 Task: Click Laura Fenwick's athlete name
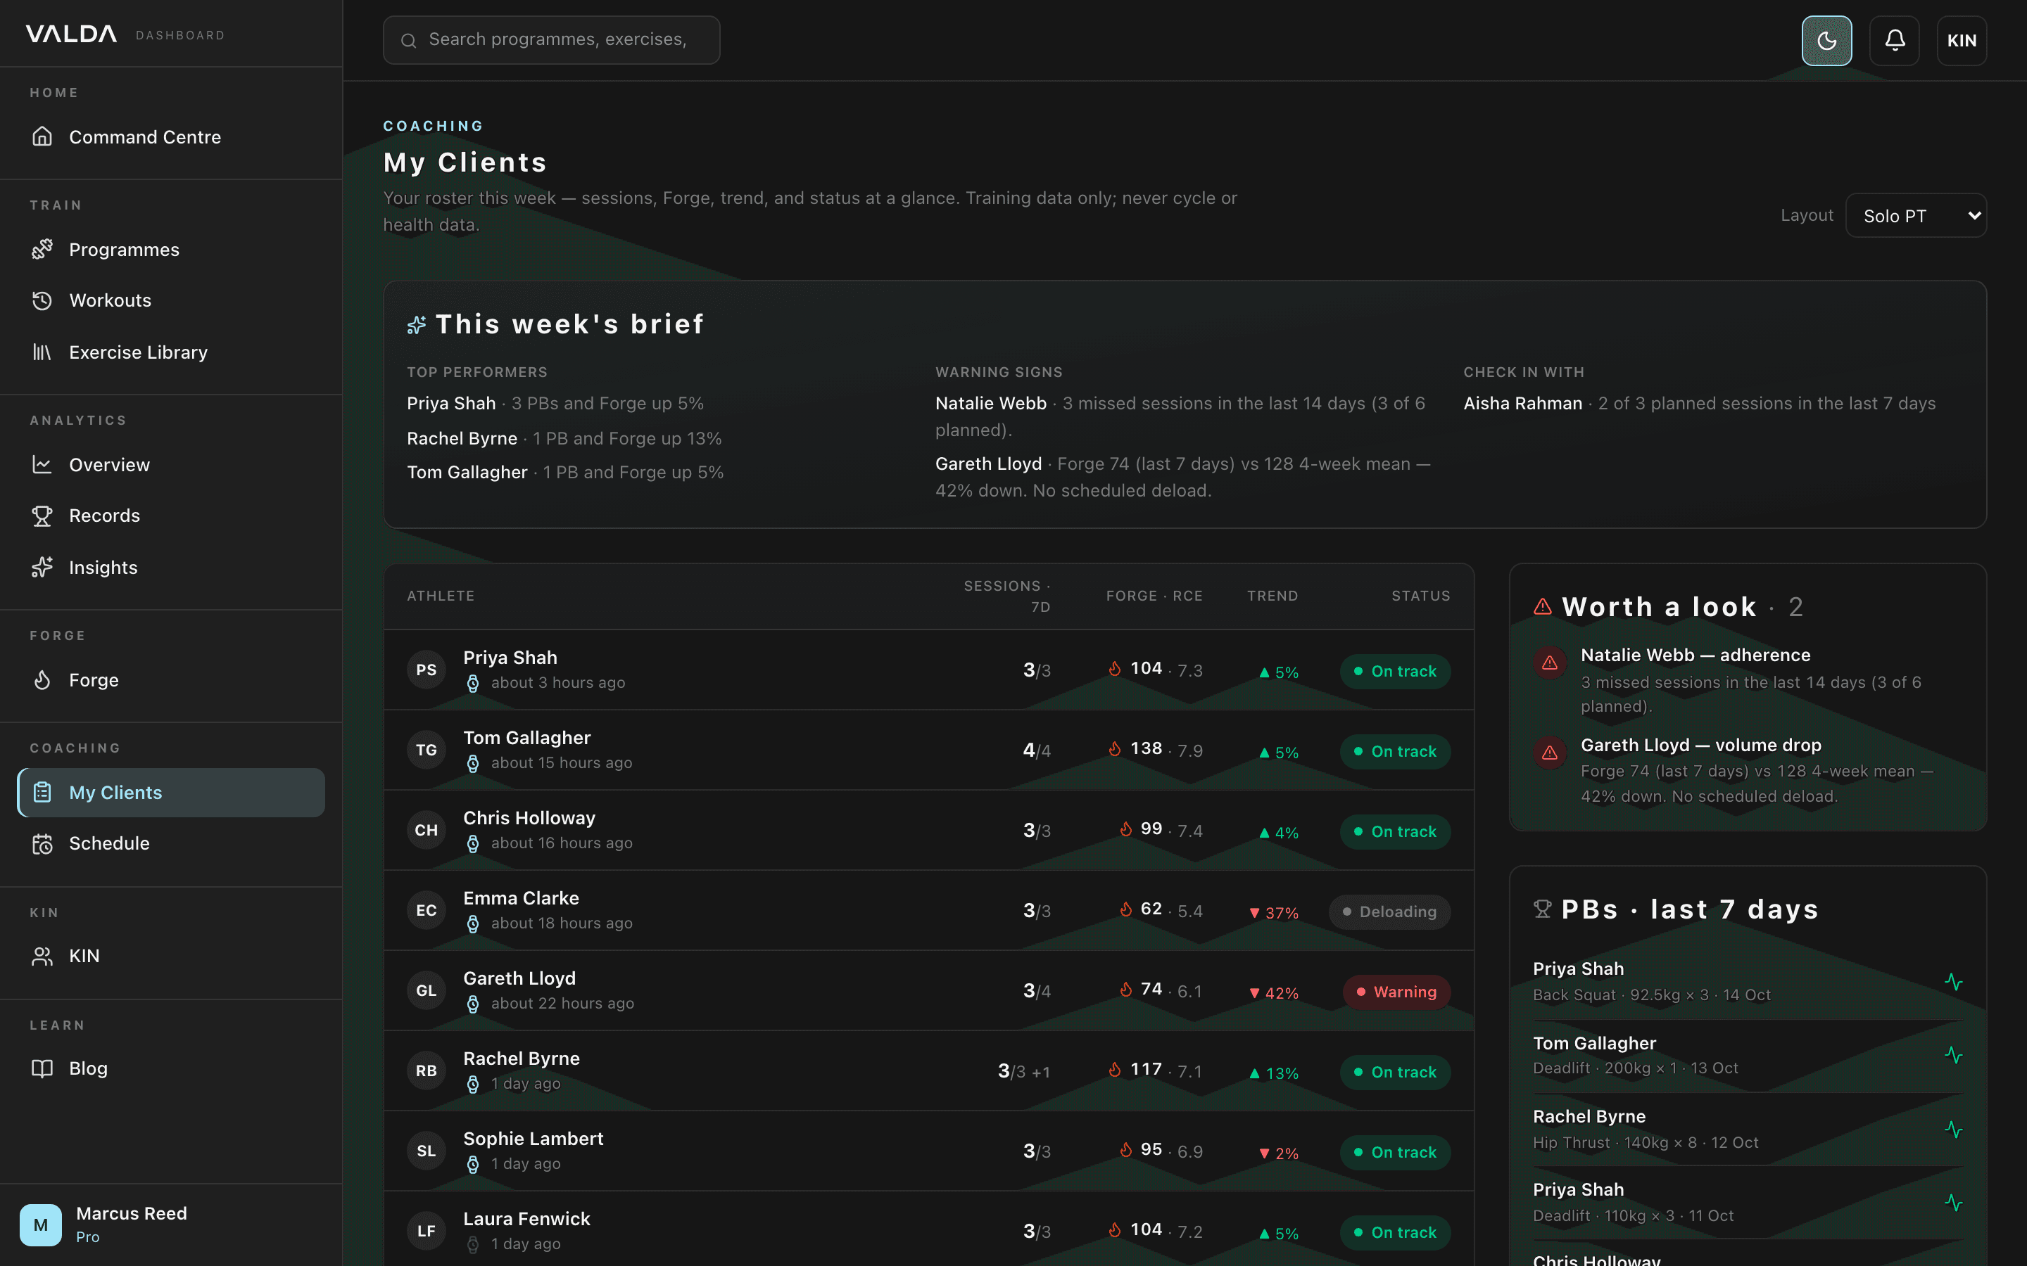coord(526,1219)
